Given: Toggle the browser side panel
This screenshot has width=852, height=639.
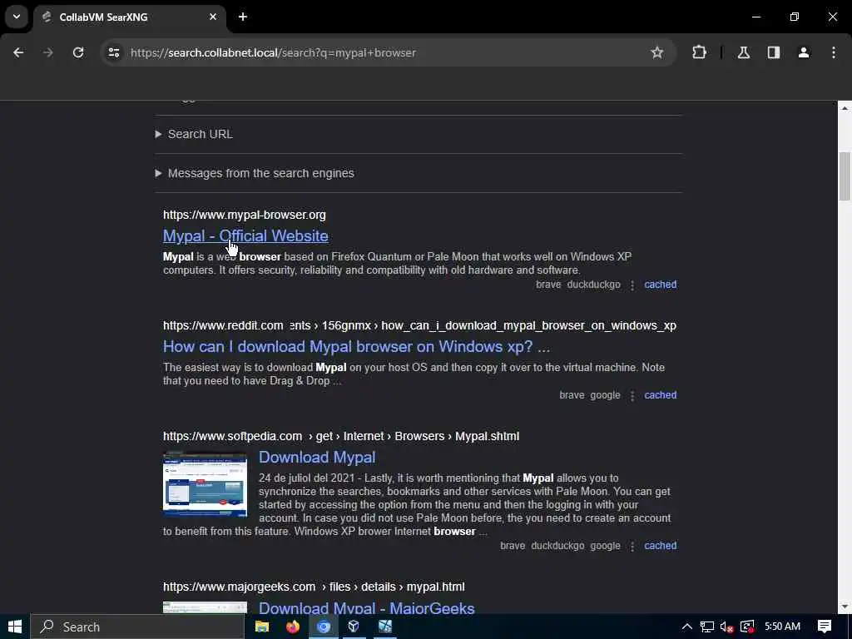Looking at the screenshot, I should tap(774, 52).
